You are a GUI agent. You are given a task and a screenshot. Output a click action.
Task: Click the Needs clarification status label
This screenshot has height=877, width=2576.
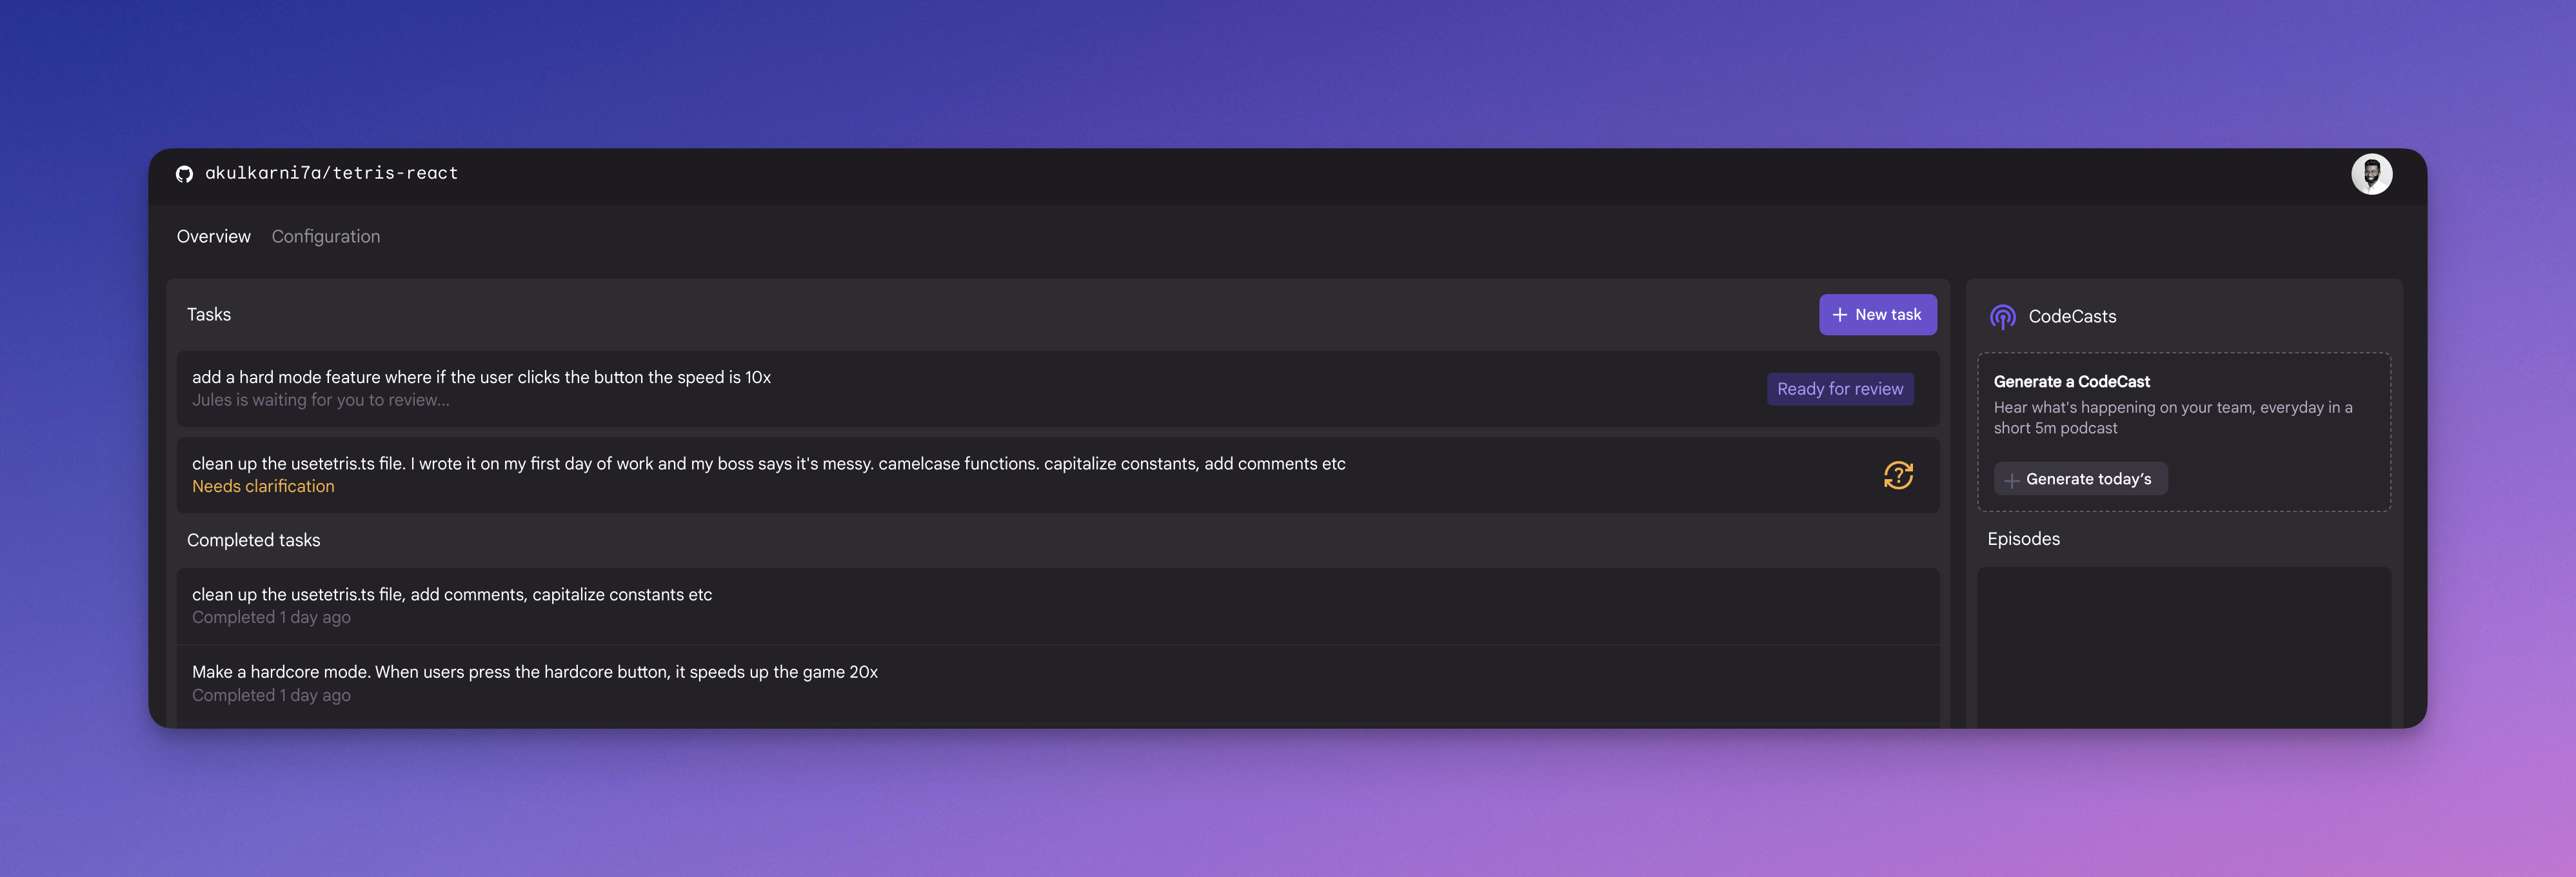coord(263,485)
